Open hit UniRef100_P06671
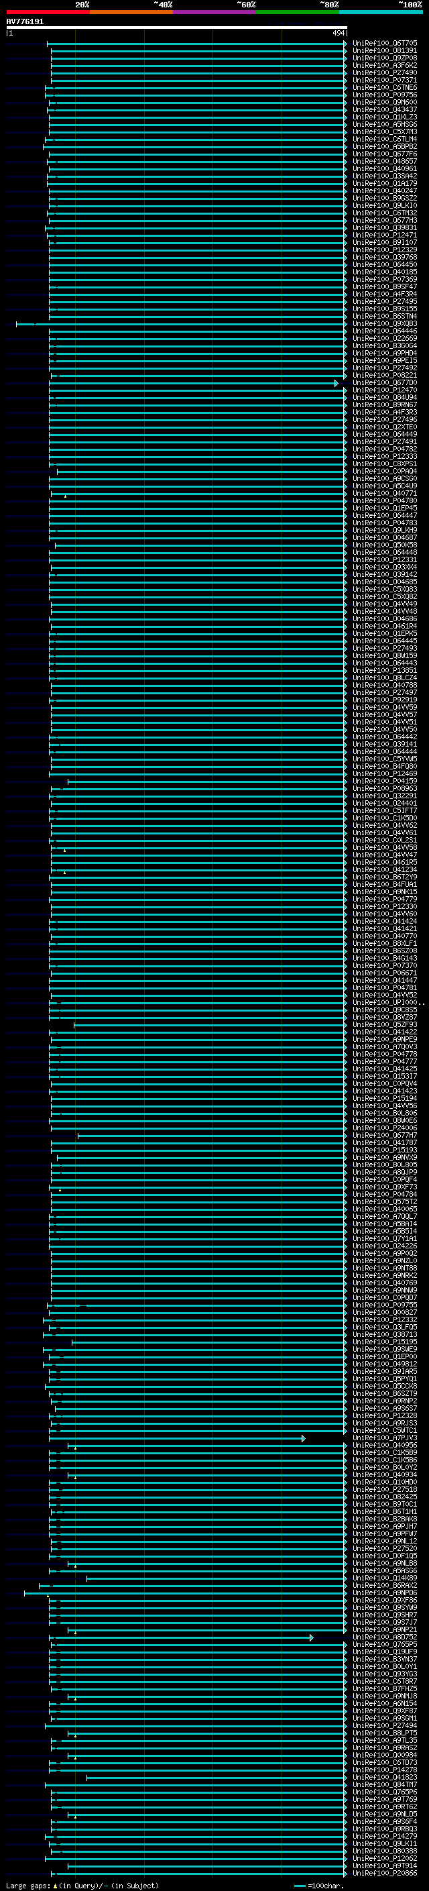The width and height of the screenshot is (429, 1891). [385, 973]
